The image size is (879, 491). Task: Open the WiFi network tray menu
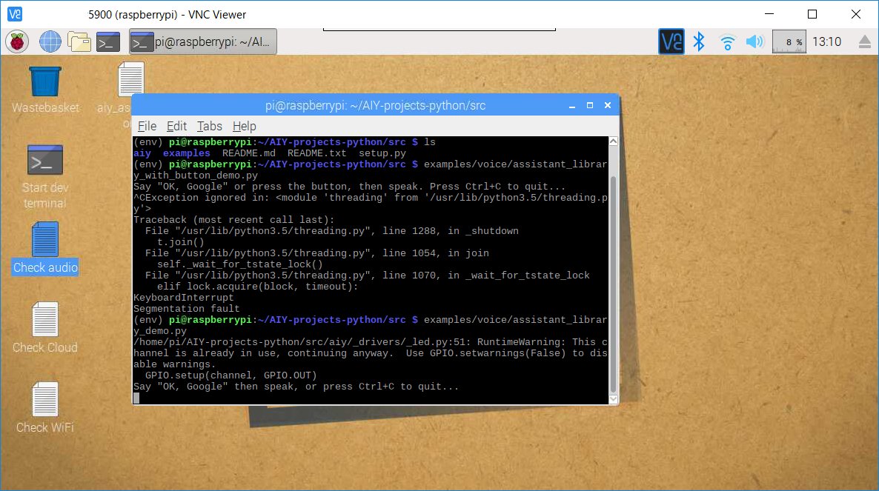(x=727, y=42)
